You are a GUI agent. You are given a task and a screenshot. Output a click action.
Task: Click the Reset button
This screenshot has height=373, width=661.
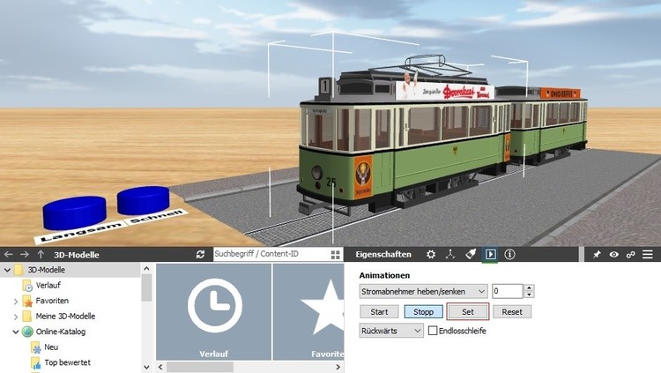(x=512, y=312)
